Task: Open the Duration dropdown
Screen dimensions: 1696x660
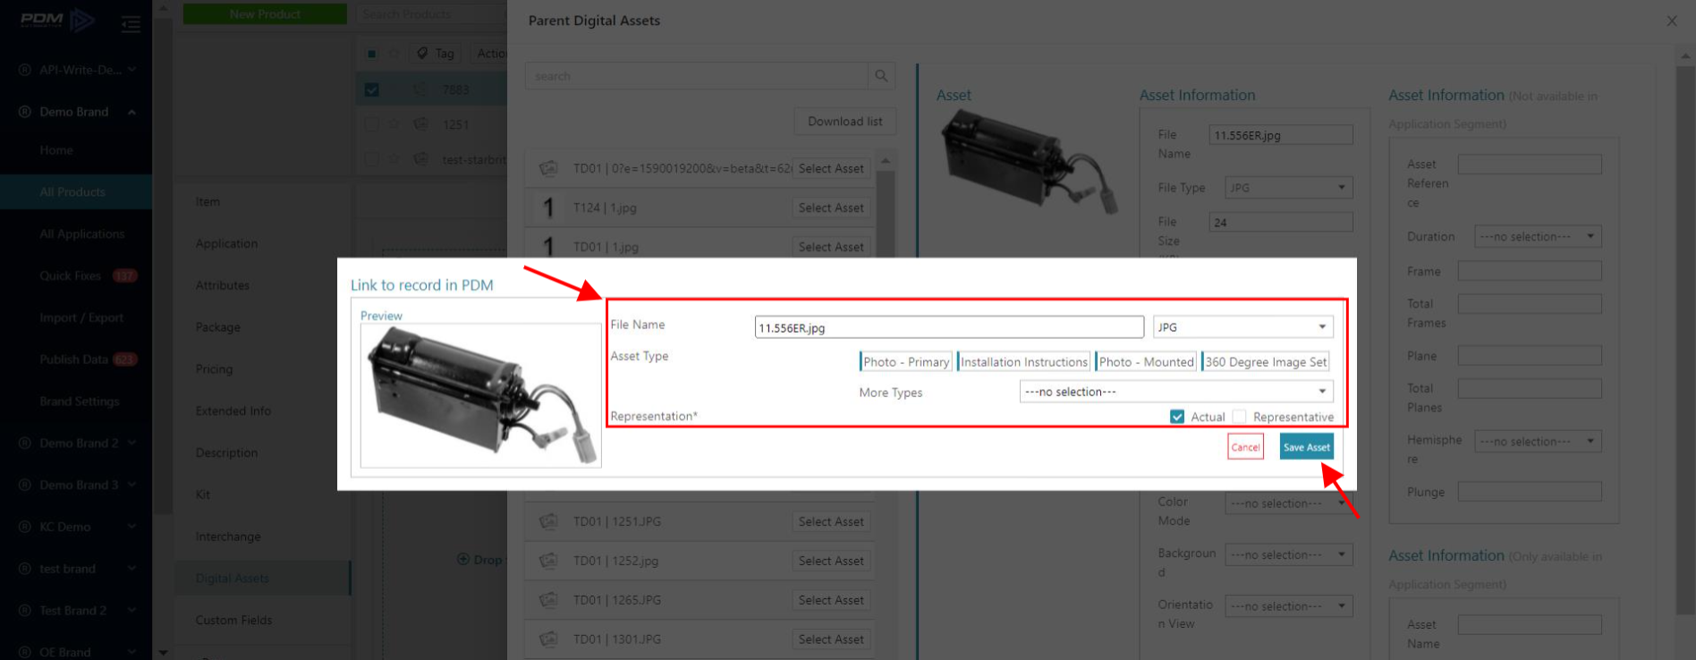Action: click(x=1537, y=237)
